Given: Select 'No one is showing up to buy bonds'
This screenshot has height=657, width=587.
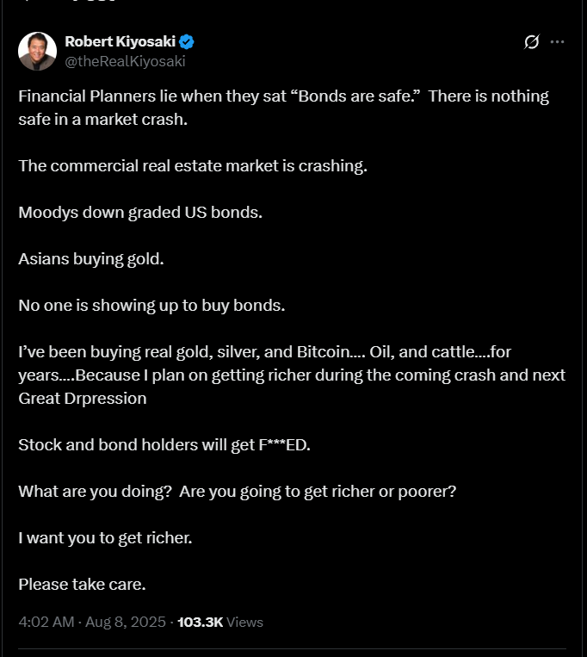Looking at the screenshot, I should (151, 306).
